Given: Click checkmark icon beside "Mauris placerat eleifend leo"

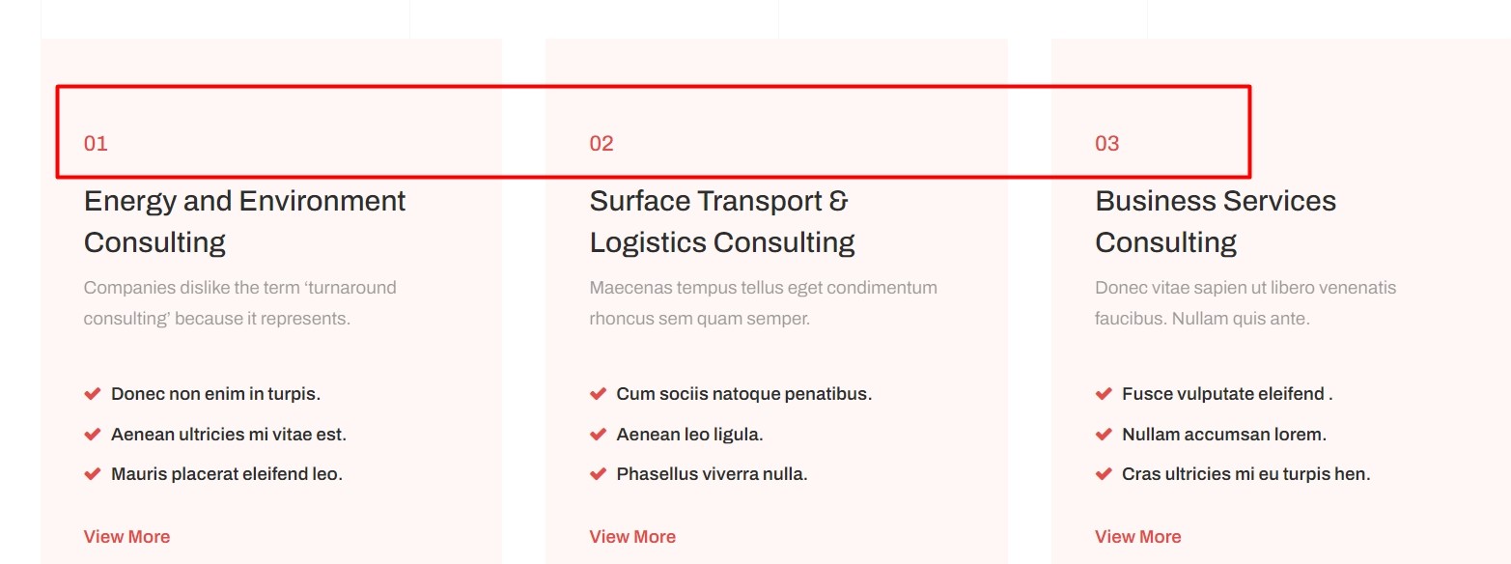Looking at the screenshot, I should click(x=93, y=474).
